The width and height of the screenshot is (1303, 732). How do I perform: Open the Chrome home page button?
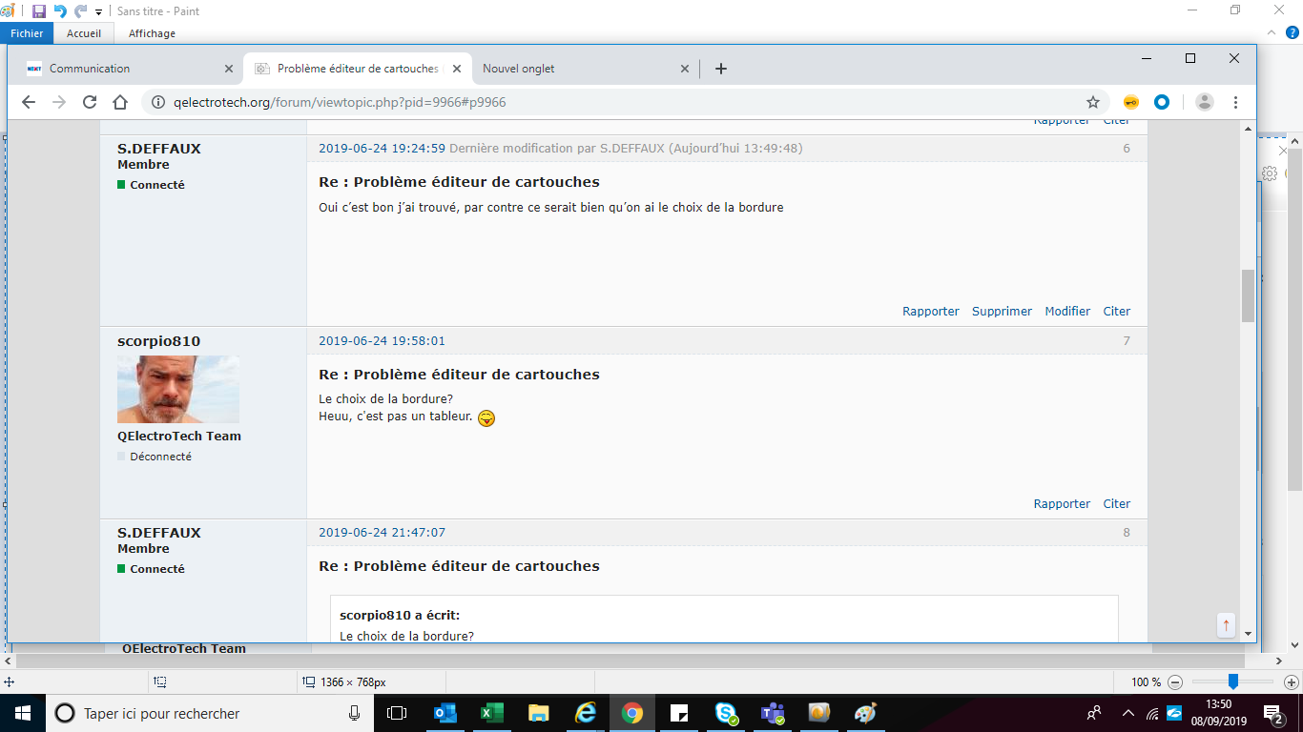(120, 102)
